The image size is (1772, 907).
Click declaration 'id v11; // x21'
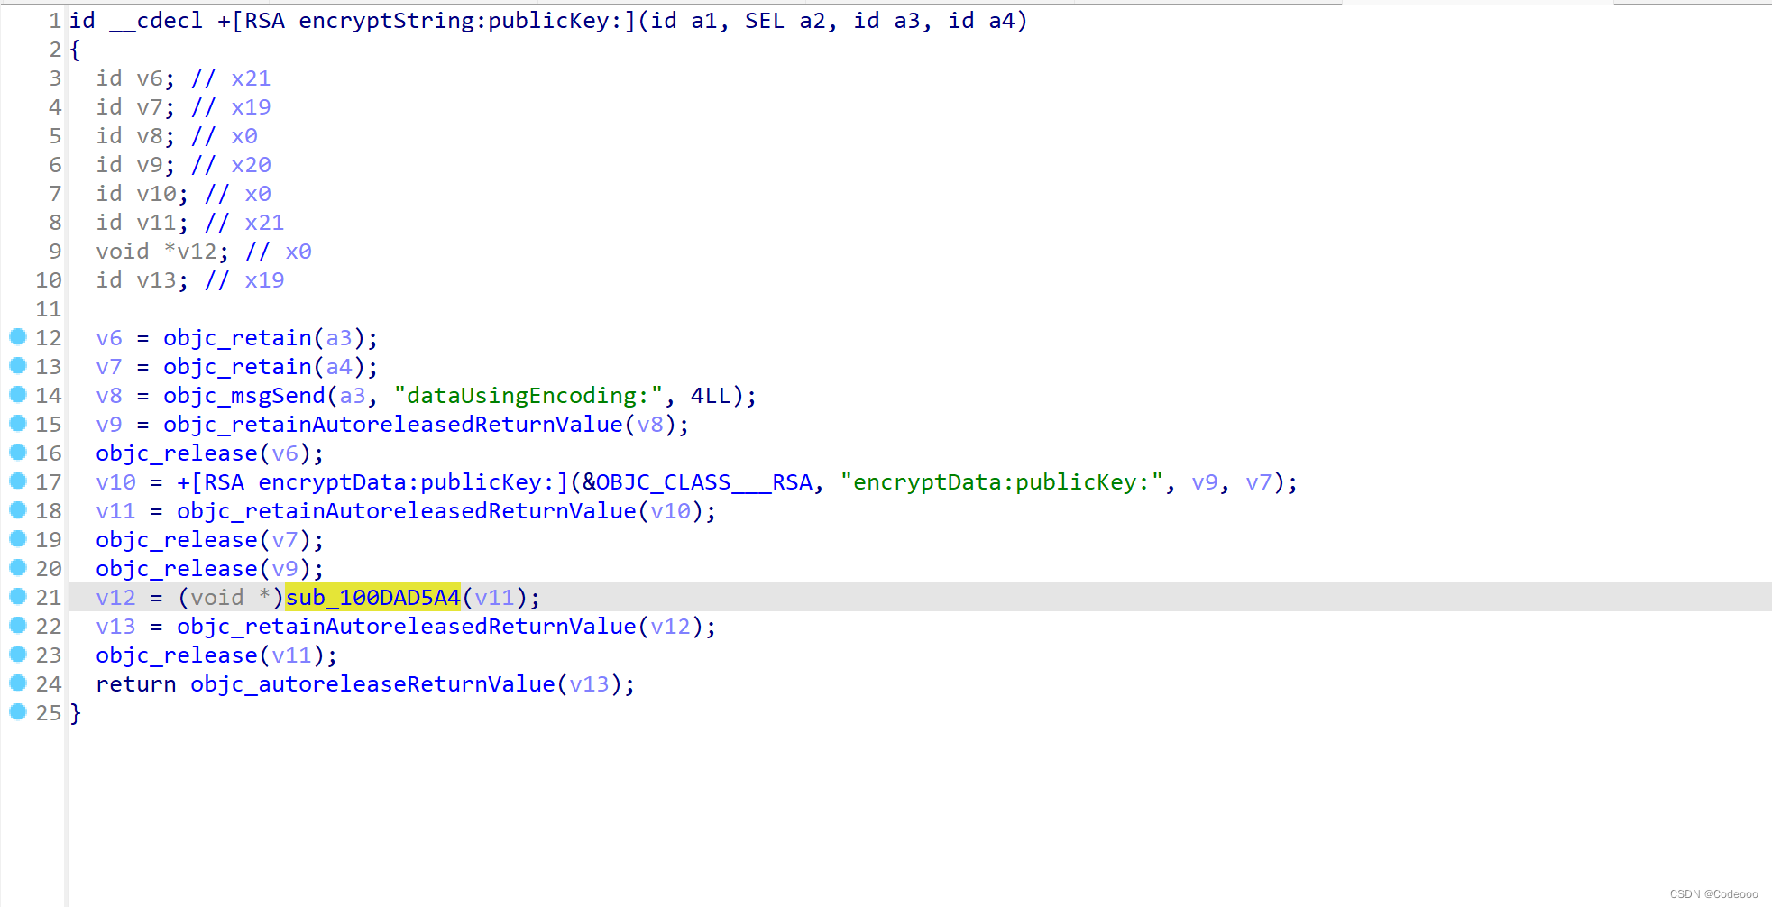[190, 223]
